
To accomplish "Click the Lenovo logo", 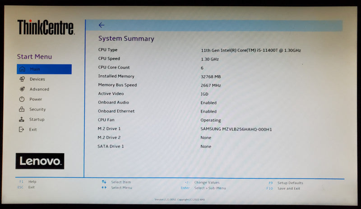I will [40, 161].
